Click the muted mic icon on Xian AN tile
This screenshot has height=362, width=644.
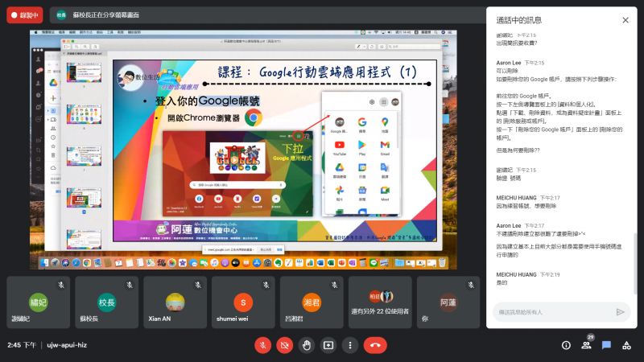click(x=198, y=285)
